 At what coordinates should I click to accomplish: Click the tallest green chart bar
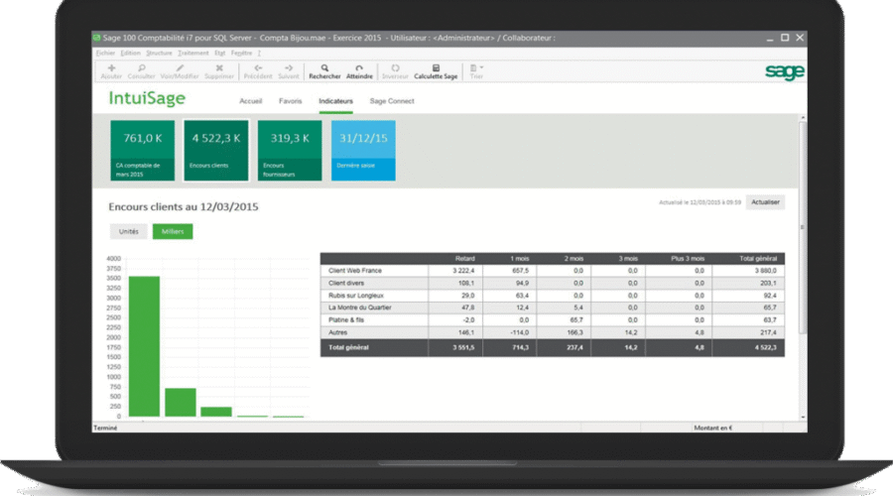144,346
